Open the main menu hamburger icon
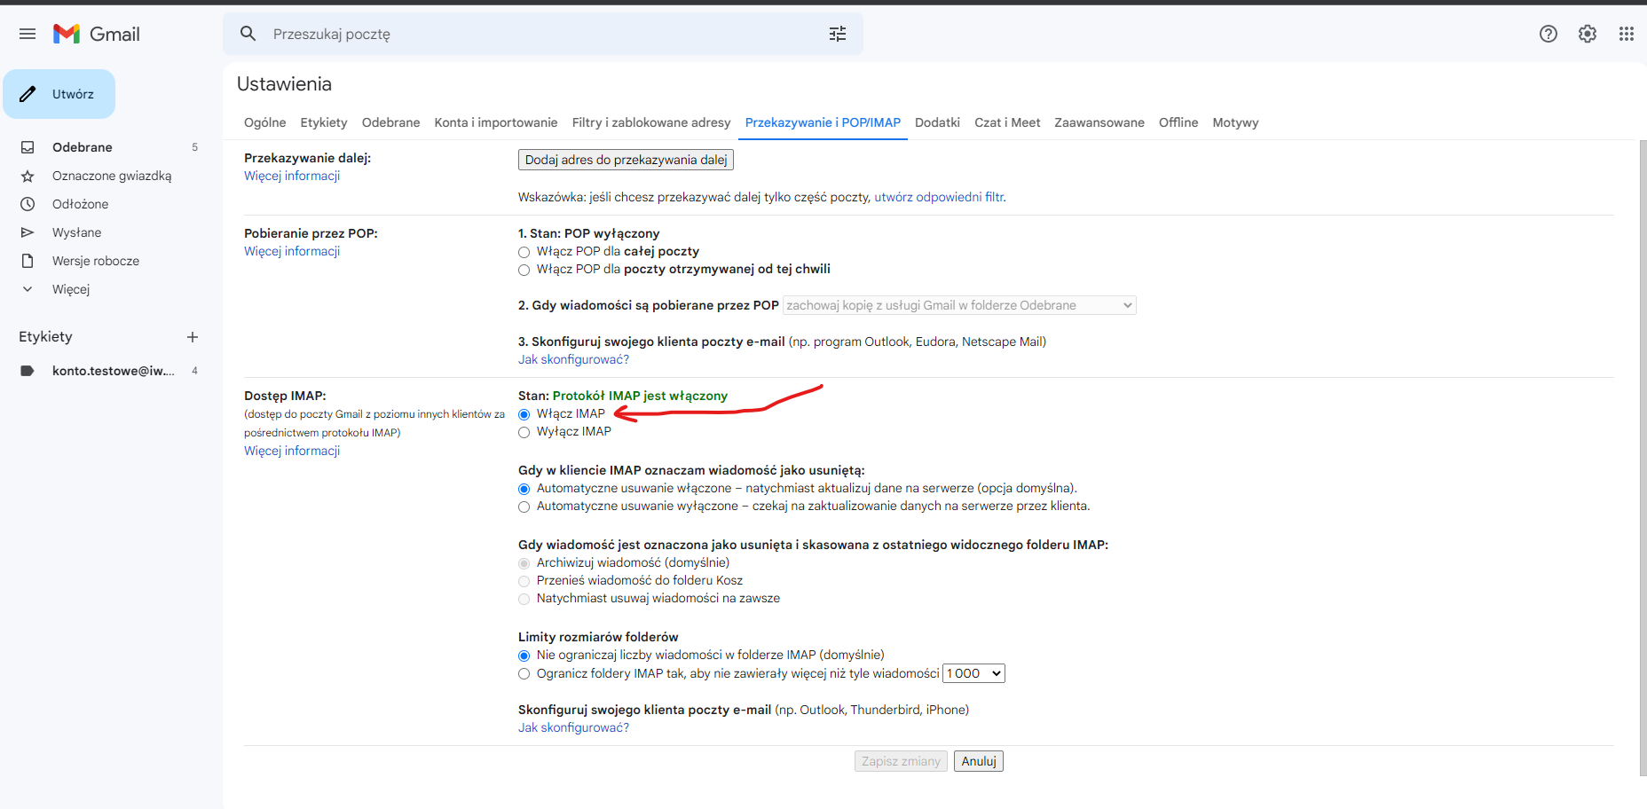The width and height of the screenshot is (1647, 809). coord(28,34)
